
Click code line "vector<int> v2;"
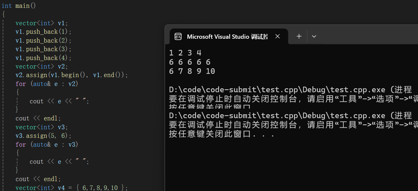click(42, 67)
